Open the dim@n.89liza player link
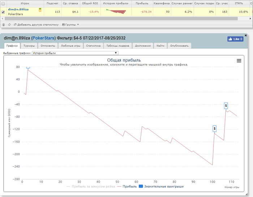 coord(18,9)
